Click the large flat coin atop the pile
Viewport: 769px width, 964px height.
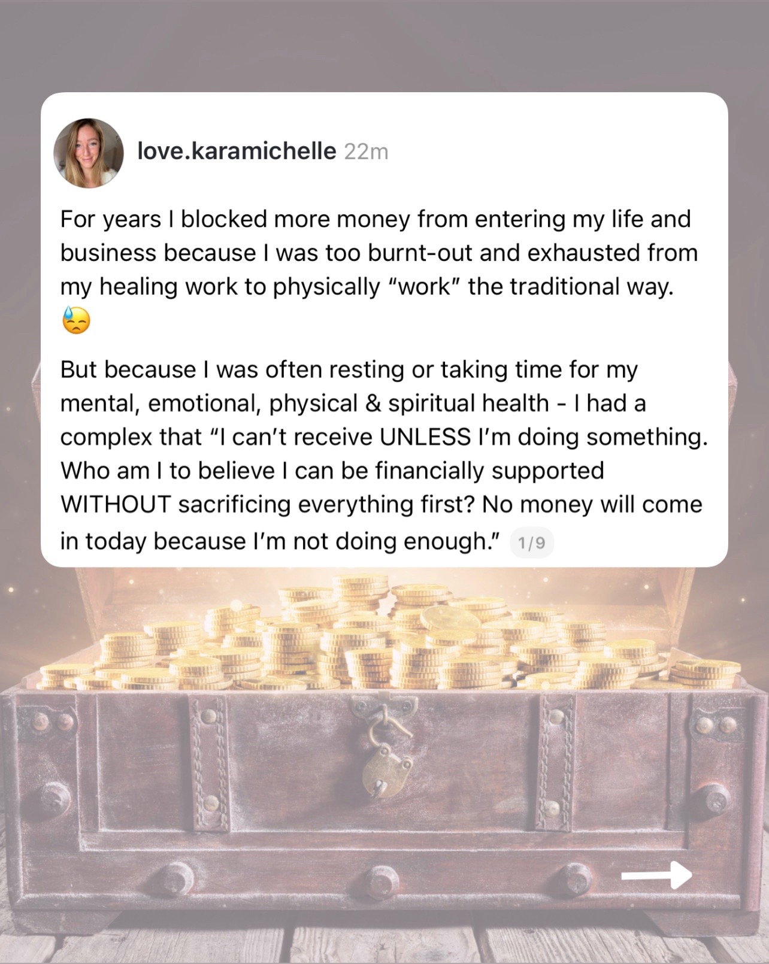tap(449, 620)
